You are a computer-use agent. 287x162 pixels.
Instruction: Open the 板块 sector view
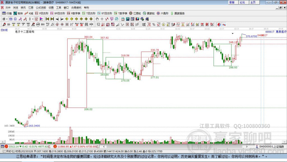(x=18, y=13)
